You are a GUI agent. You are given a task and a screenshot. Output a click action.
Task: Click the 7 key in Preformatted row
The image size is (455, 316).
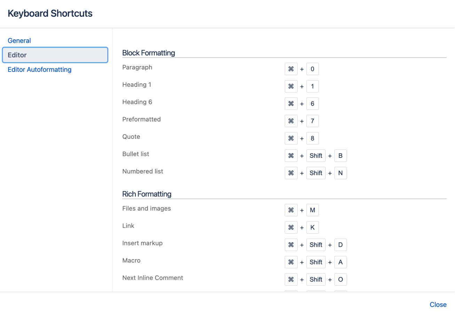313,121
